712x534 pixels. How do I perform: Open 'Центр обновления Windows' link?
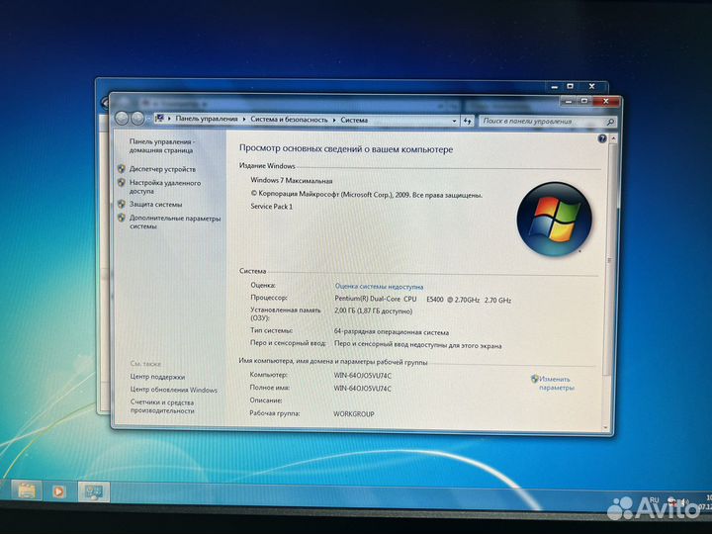coord(173,390)
